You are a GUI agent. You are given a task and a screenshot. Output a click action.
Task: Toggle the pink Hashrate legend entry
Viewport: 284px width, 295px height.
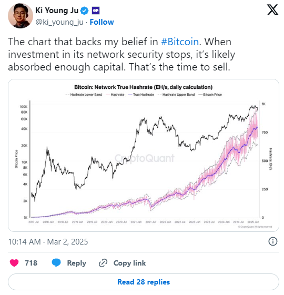[115, 95]
